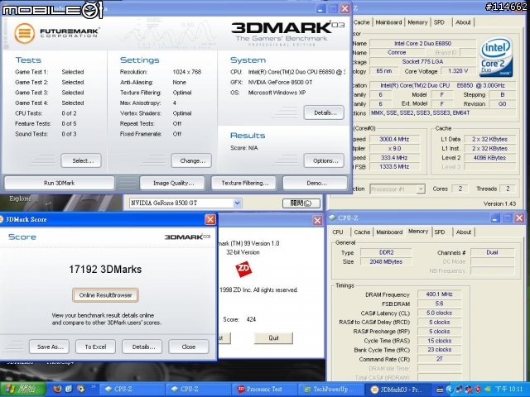Viewport: 530px width, 397px height.
Task: Click the Start button on the taskbar
Action: tap(22, 390)
